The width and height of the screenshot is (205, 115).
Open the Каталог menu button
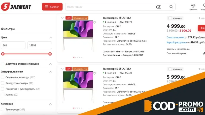point(52,7)
